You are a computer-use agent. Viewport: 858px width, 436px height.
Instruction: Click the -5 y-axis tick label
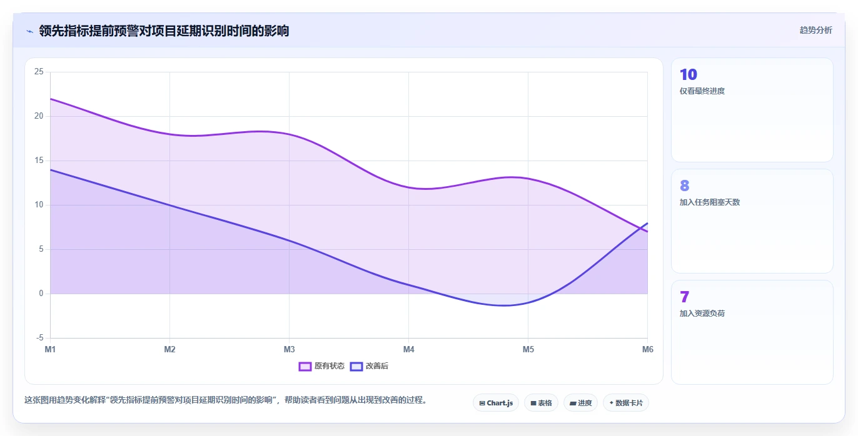(39, 338)
